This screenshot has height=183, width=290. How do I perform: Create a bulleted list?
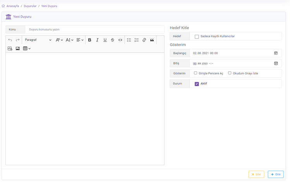click(129, 40)
